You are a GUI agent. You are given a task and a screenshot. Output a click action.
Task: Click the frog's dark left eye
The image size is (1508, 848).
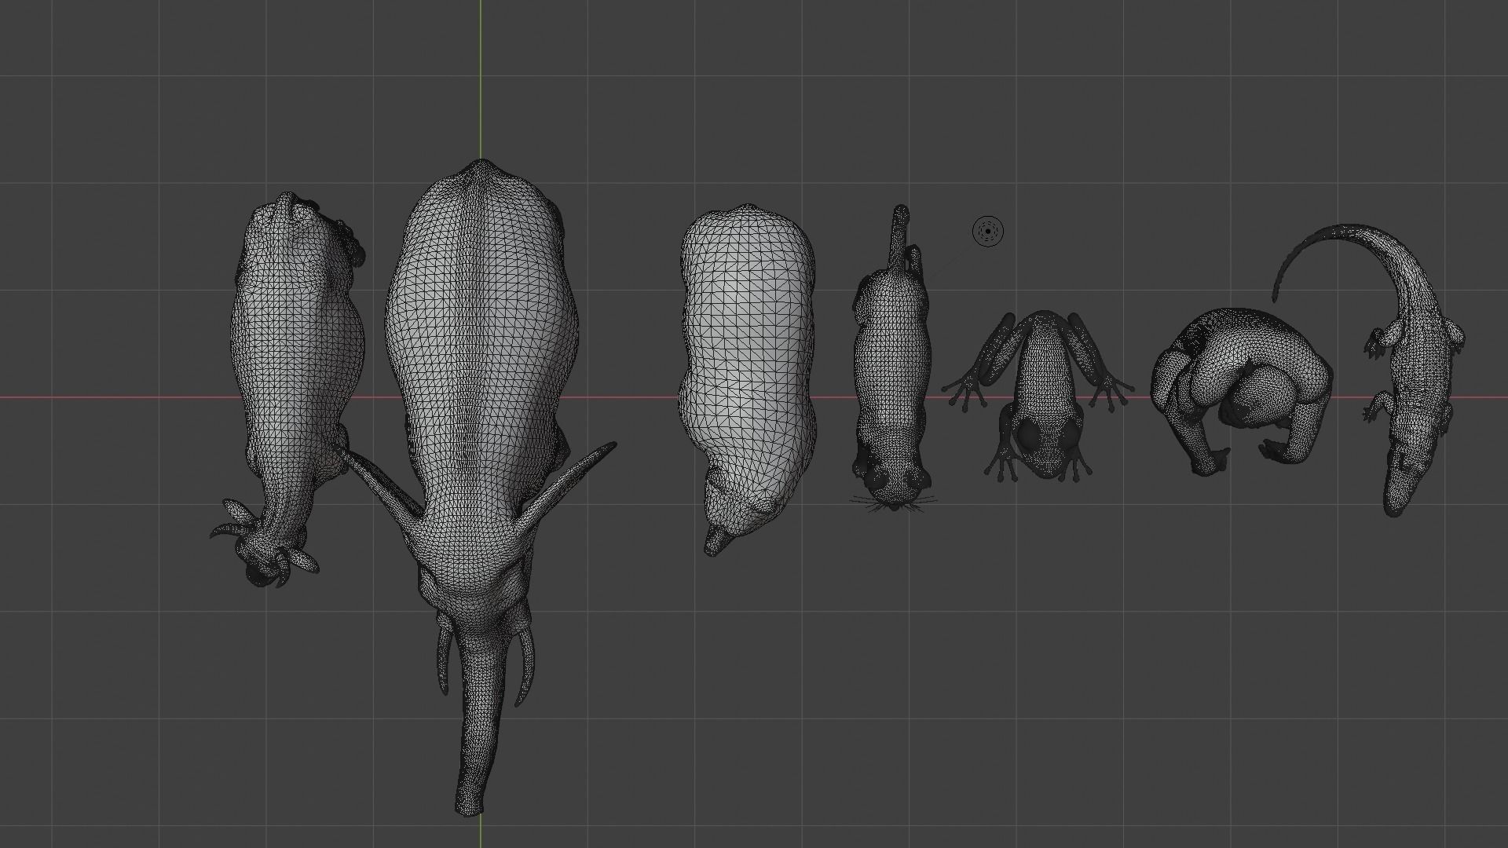point(1030,433)
